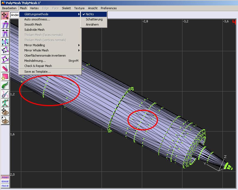Select the green tentacle tool
Viewport: 238px width, 190px height.
pyautogui.click(x=5, y=85)
